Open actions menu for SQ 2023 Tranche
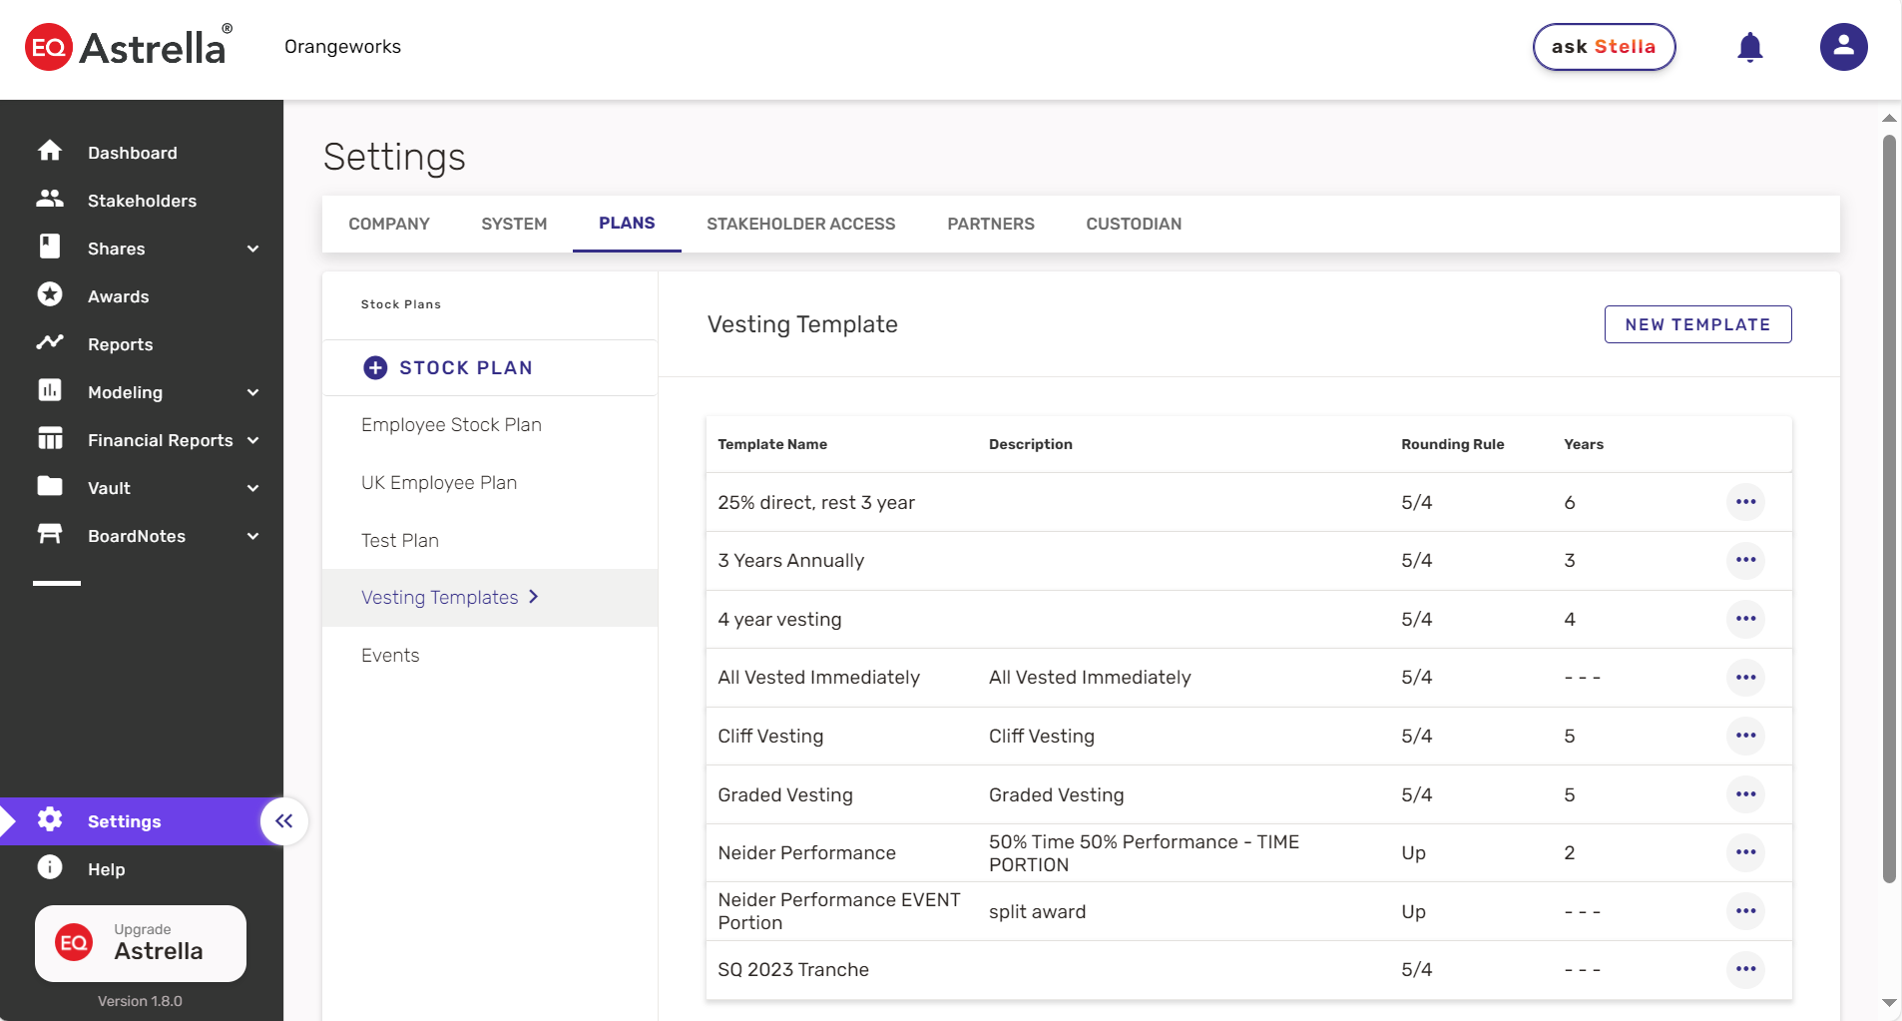Viewport: 1902px width, 1021px height. [1745, 969]
